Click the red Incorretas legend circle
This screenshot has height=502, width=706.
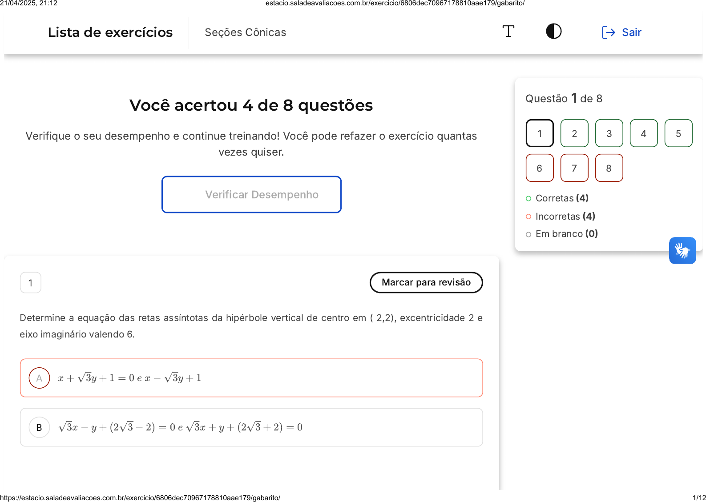[x=528, y=217]
